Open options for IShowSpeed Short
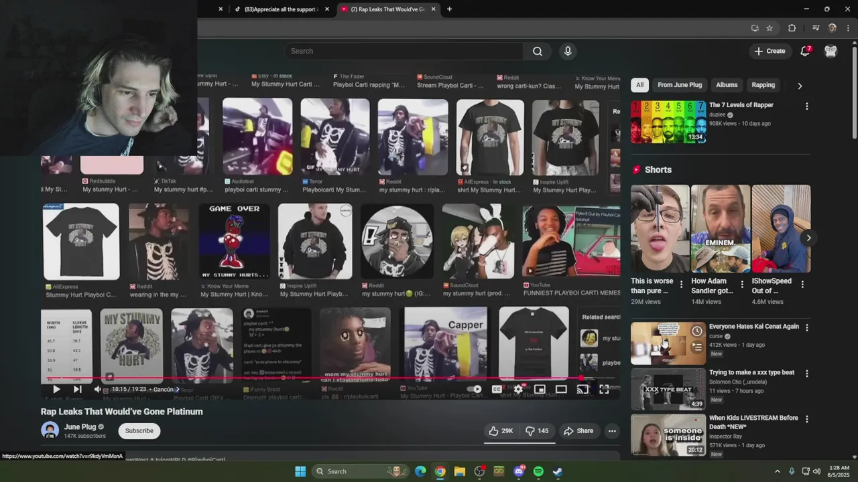This screenshot has height=482, width=858. tap(802, 285)
